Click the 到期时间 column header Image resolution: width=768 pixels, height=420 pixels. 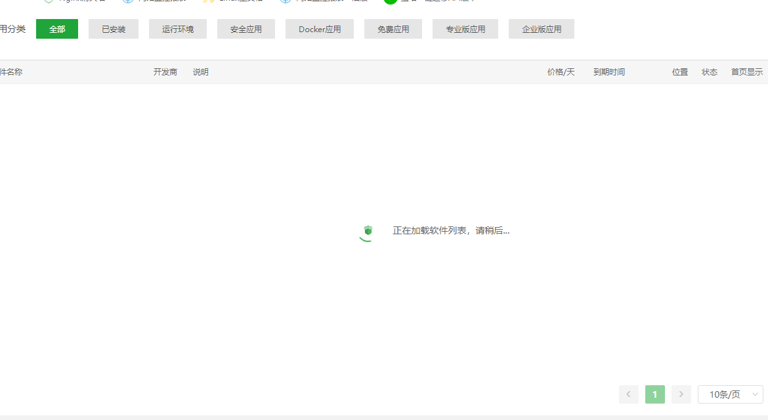click(x=608, y=72)
